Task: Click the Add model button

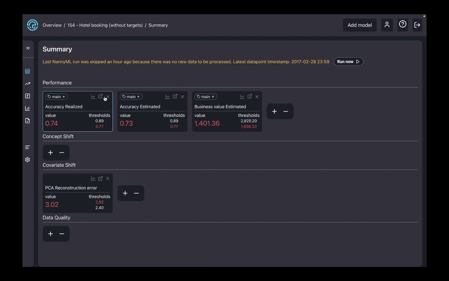Action: pyautogui.click(x=360, y=25)
